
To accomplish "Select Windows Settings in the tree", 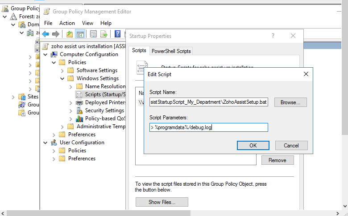I will pyautogui.click(x=98, y=78).
